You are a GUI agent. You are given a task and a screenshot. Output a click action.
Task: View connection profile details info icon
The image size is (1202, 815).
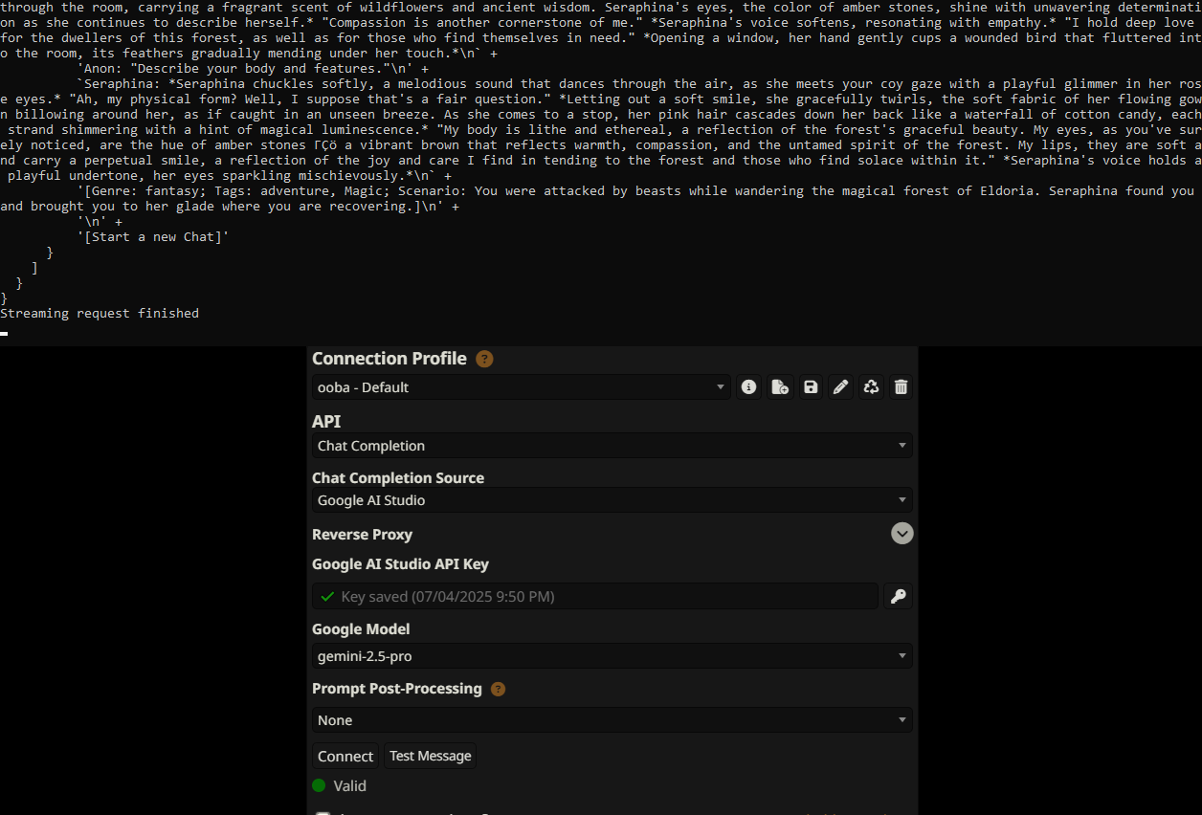pyautogui.click(x=749, y=386)
